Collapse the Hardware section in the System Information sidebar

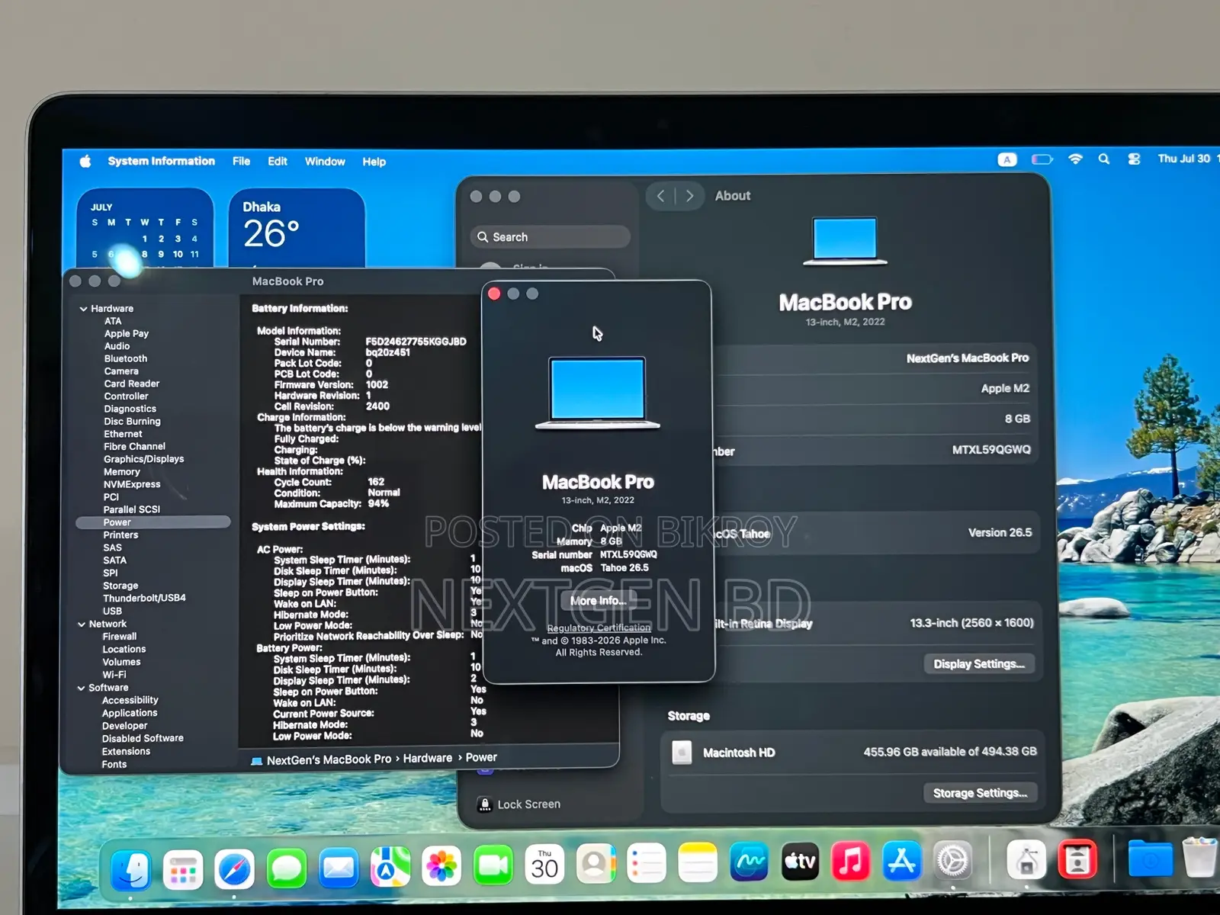tap(83, 309)
